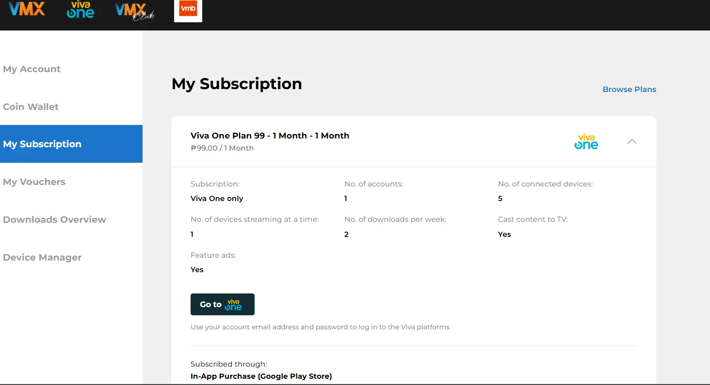710x385 pixels.
Task: Click the My Subscription page heading
Action: click(237, 84)
